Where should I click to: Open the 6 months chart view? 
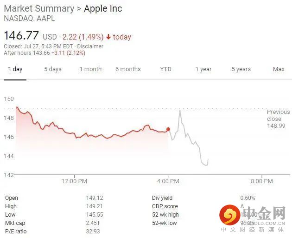pos(128,69)
